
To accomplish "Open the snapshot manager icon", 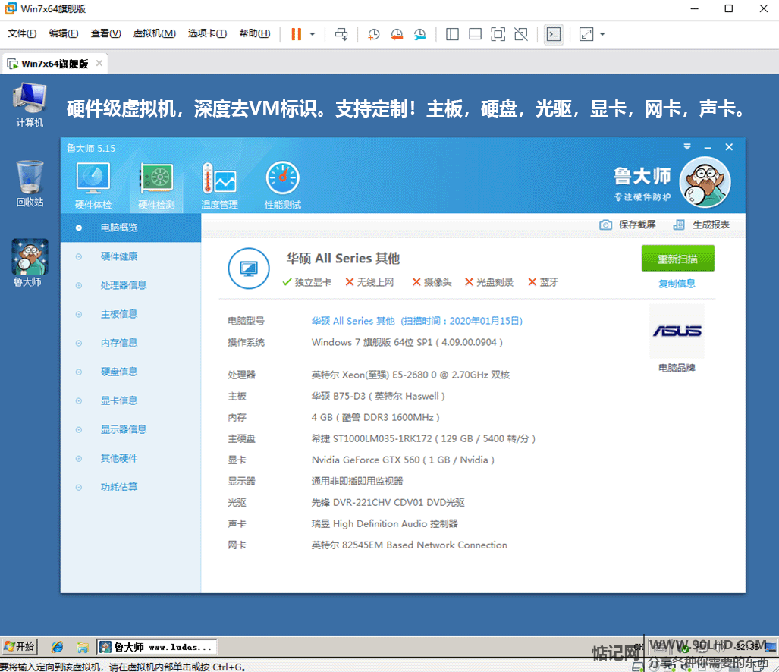I will click(x=419, y=34).
